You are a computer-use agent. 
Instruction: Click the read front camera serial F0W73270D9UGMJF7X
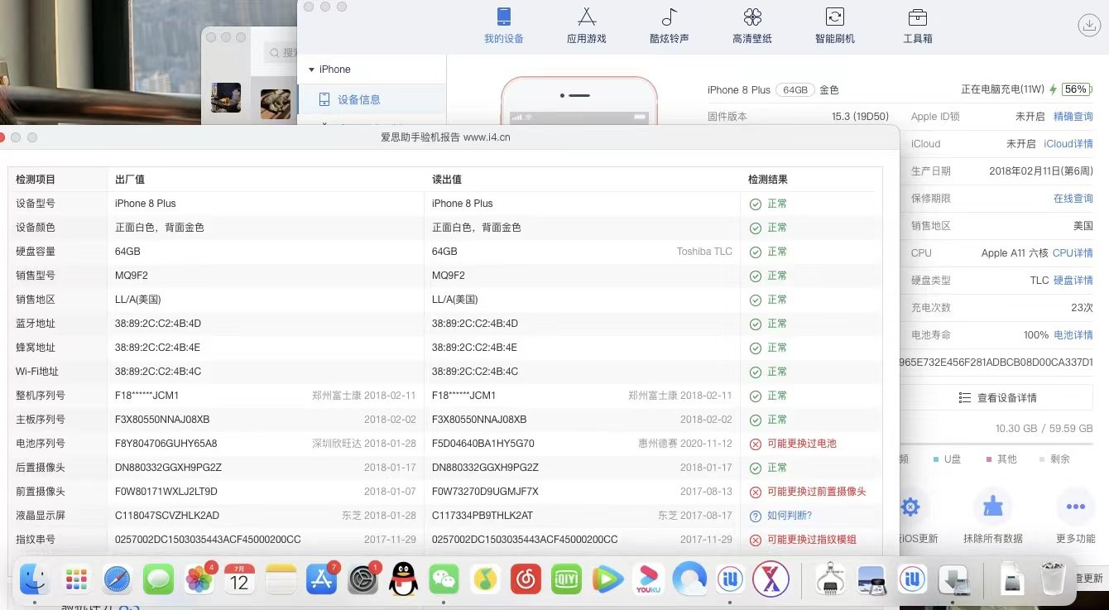pos(485,492)
